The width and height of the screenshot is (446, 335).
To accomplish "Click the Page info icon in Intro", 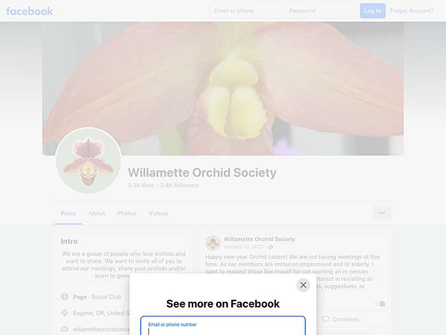I will (x=64, y=297).
